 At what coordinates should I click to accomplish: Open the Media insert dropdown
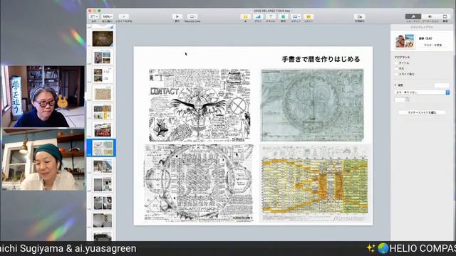(x=296, y=17)
